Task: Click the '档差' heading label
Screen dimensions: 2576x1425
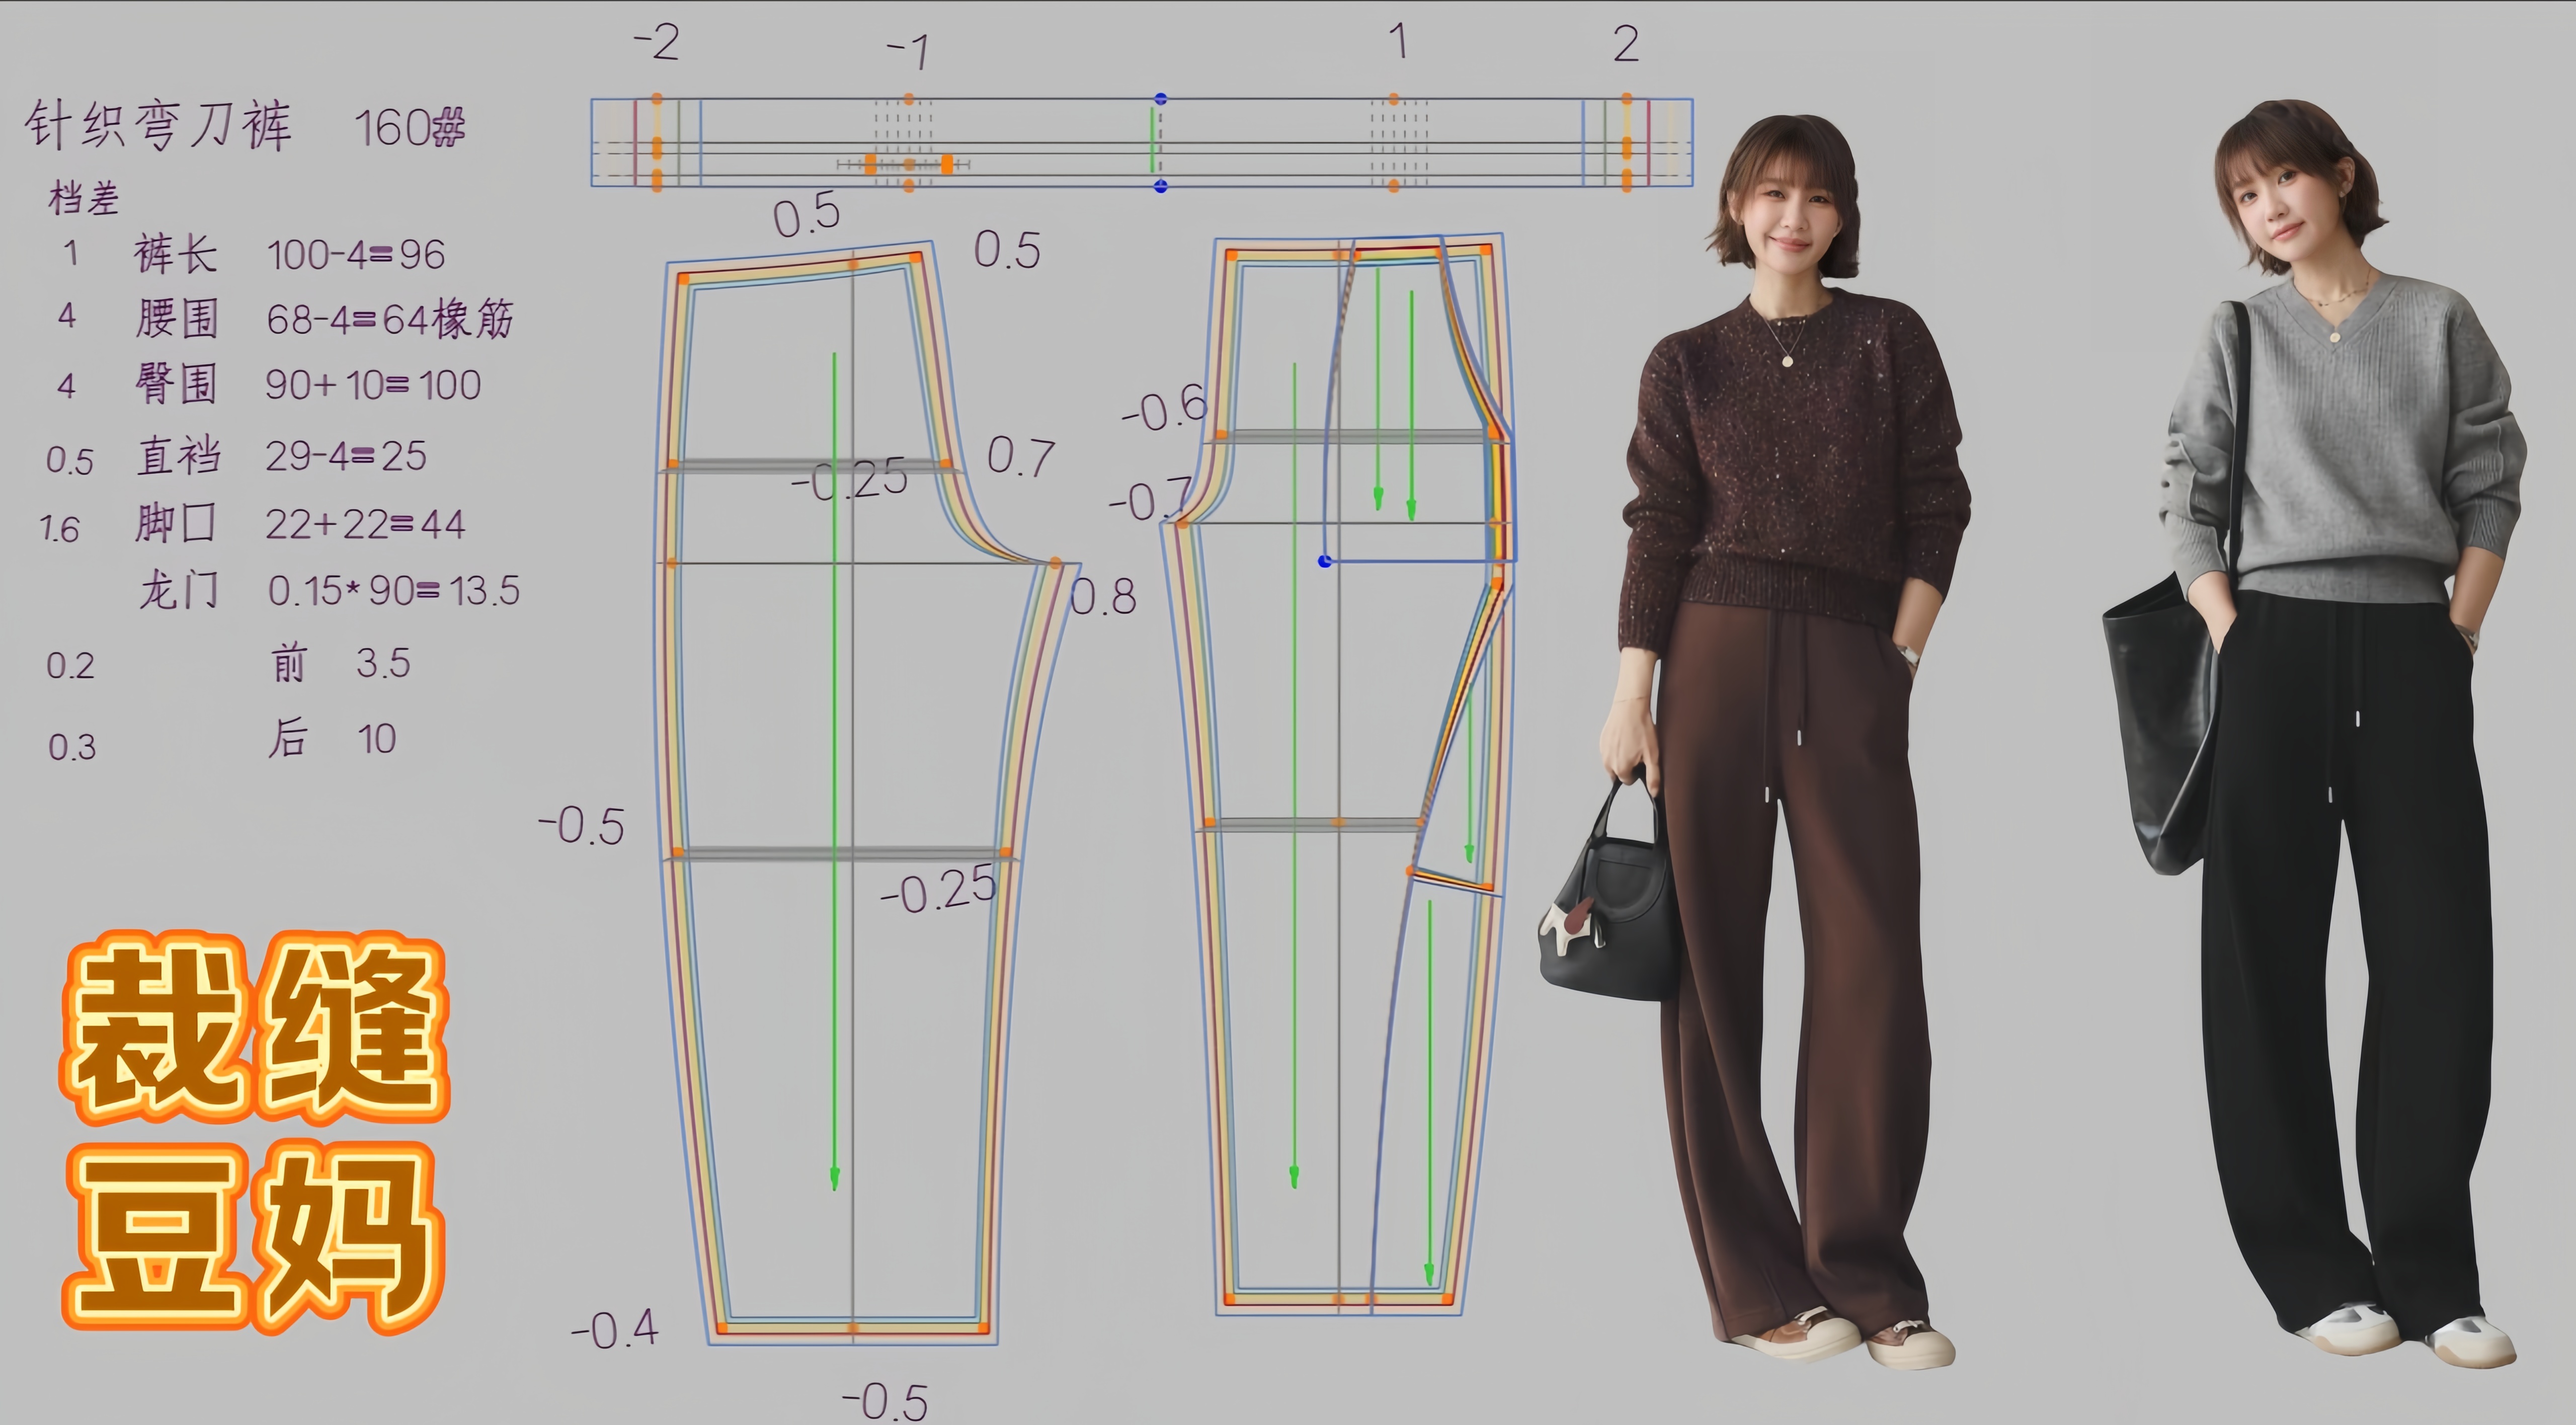Action: click(x=84, y=198)
